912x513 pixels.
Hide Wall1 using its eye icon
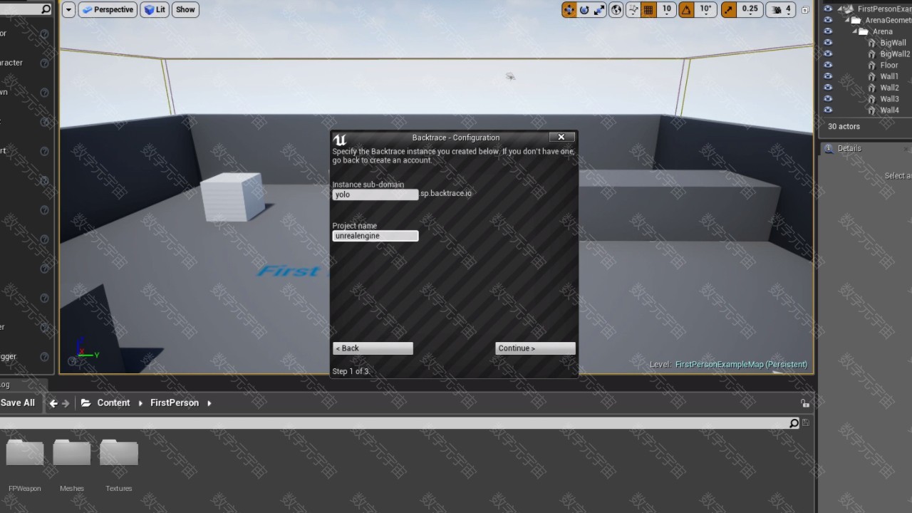click(828, 76)
